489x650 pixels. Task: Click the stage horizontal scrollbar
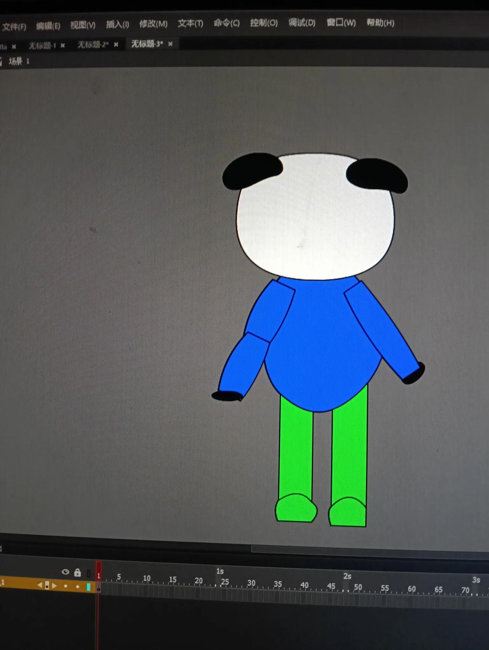tap(370, 551)
